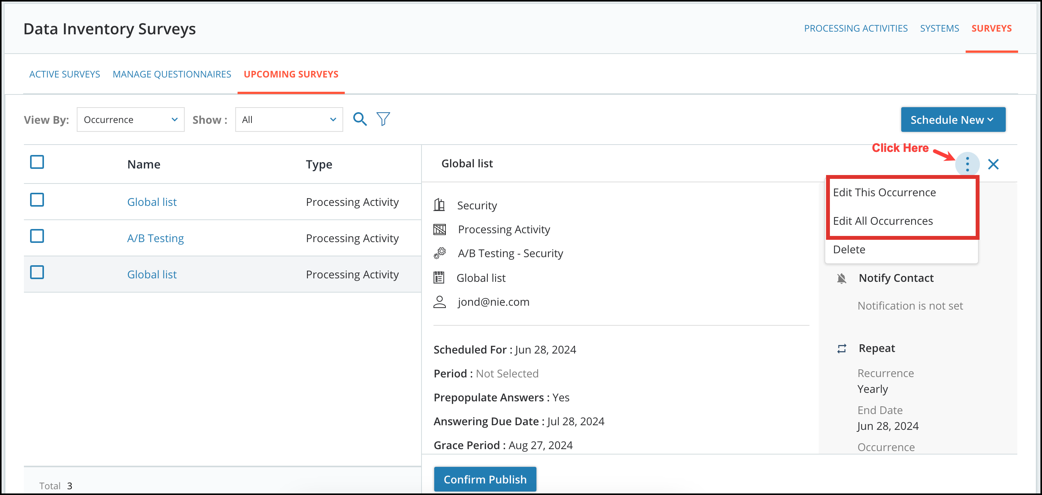Click the muted bell Notify Contact icon
Image resolution: width=1042 pixels, height=495 pixels.
tap(841, 278)
